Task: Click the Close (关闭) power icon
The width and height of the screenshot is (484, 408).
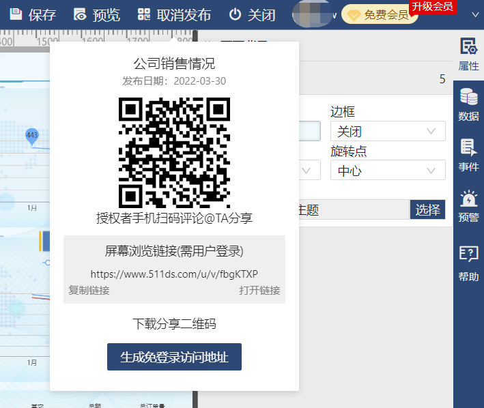Action: click(x=236, y=14)
